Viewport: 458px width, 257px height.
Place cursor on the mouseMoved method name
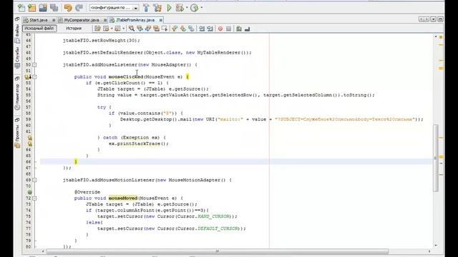tap(123, 198)
